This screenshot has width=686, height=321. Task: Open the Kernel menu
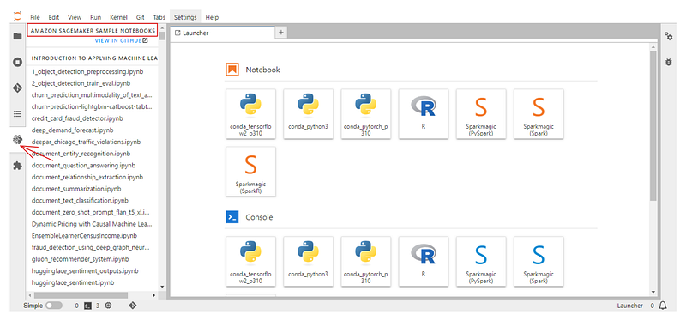118,17
